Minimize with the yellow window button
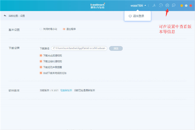Screen dimensions: 195x130 pos(181,6)
